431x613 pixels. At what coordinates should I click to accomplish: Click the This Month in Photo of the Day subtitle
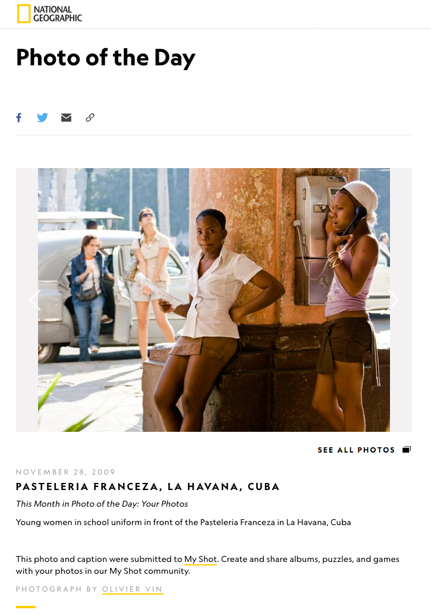tap(102, 504)
